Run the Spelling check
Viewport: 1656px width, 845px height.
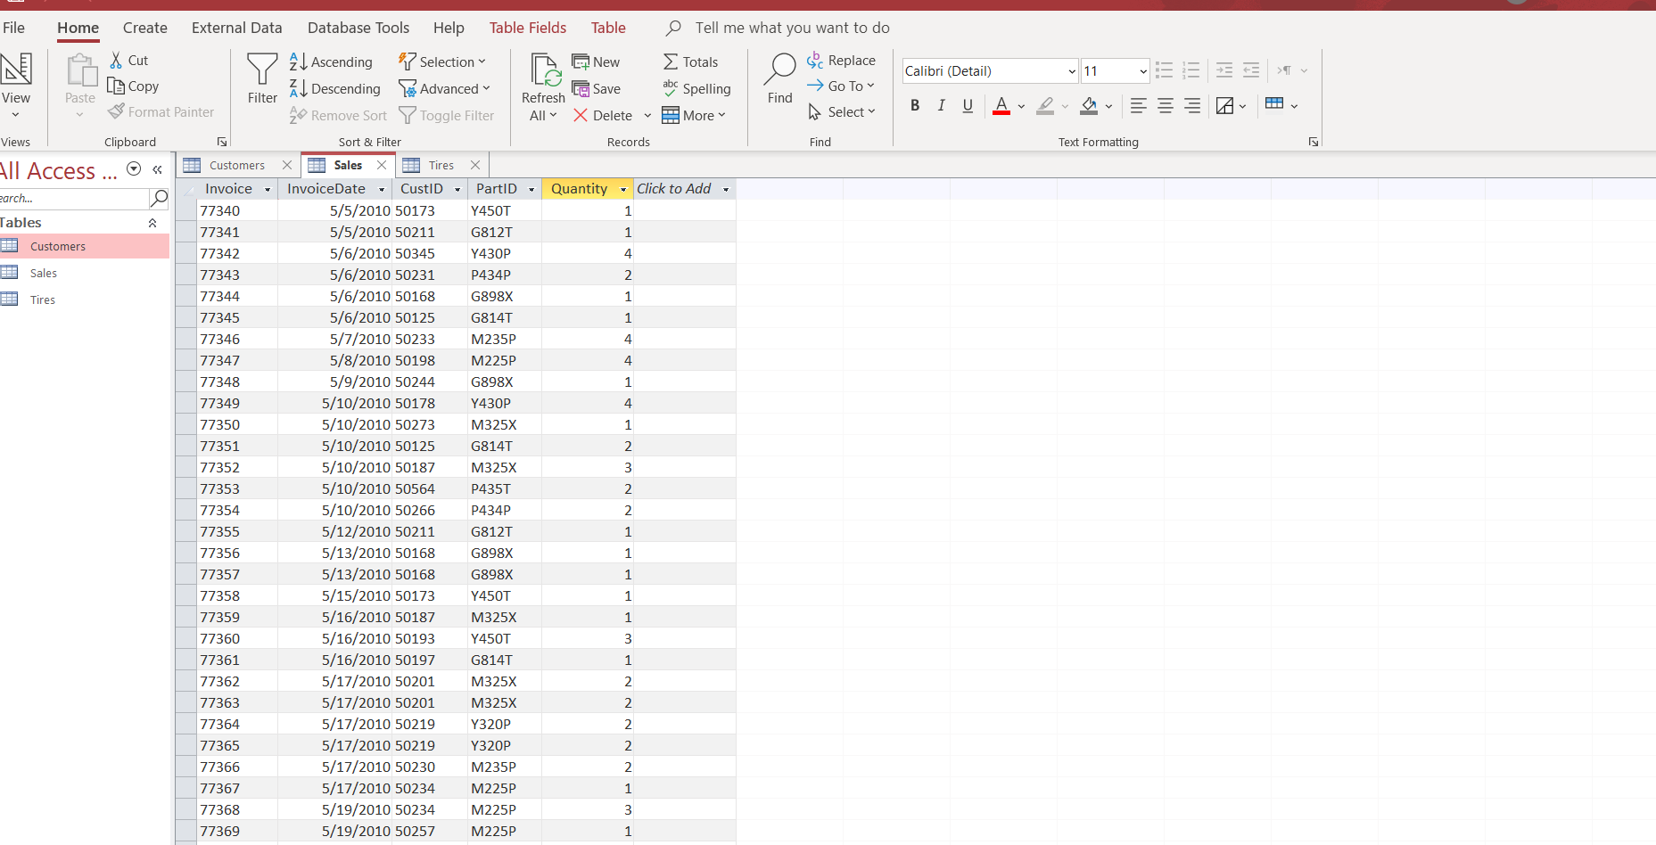coord(696,88)
